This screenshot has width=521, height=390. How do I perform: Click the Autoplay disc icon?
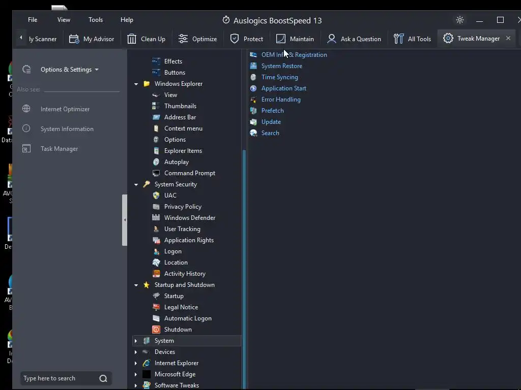coord(156,162)
